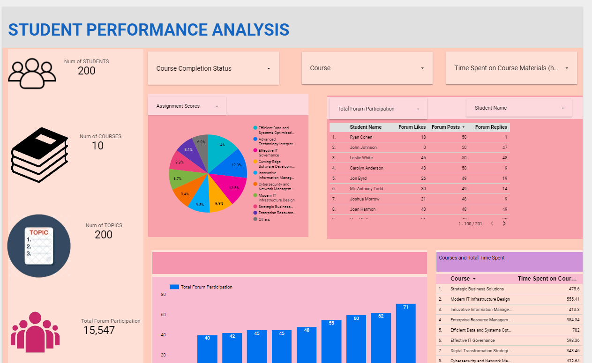The width and height of the screenshot is (592, 363).
Task: Select Advanced Technology Integration legend entry
Action: click(x=275, y=141)
